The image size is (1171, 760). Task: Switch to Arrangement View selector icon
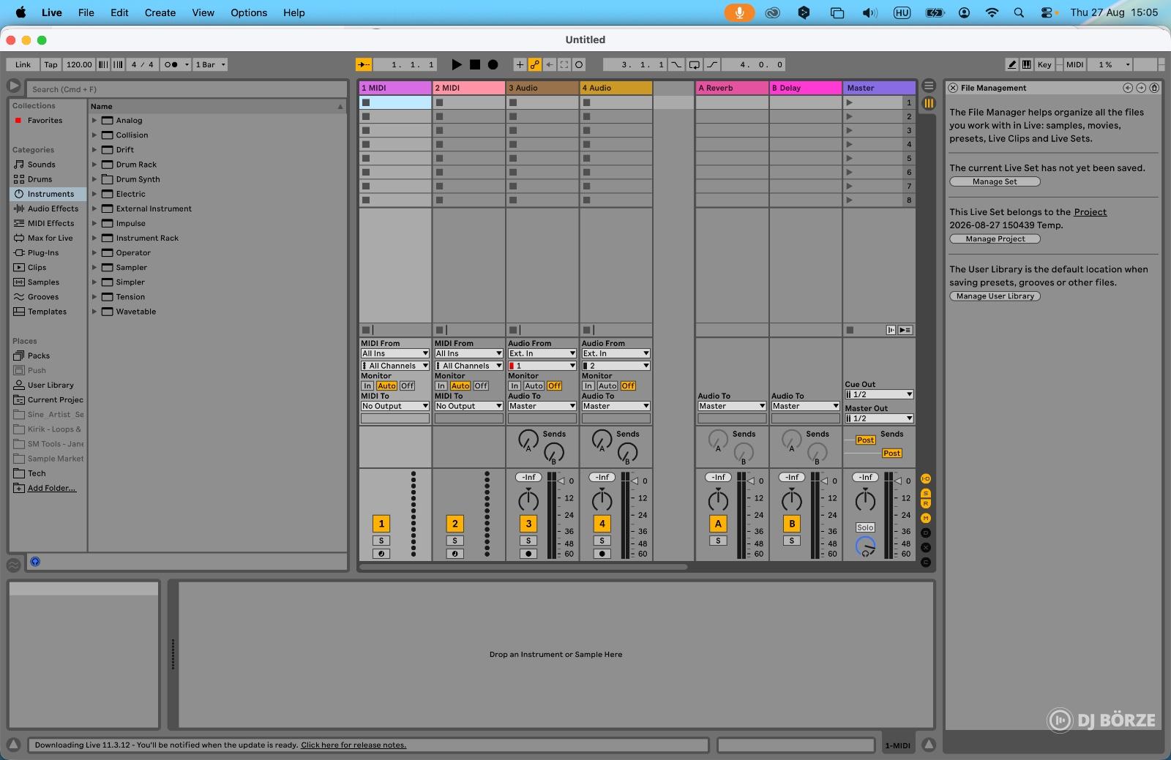coord(929,85)
